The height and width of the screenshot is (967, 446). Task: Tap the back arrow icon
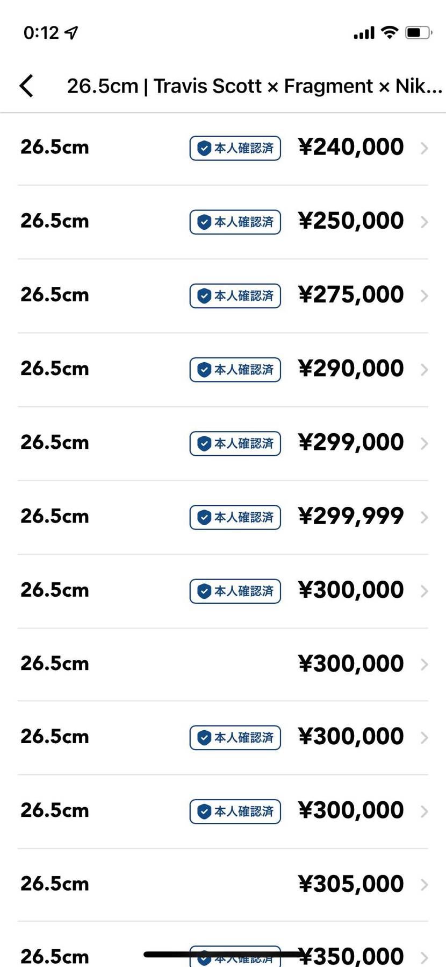click(26, 86)
